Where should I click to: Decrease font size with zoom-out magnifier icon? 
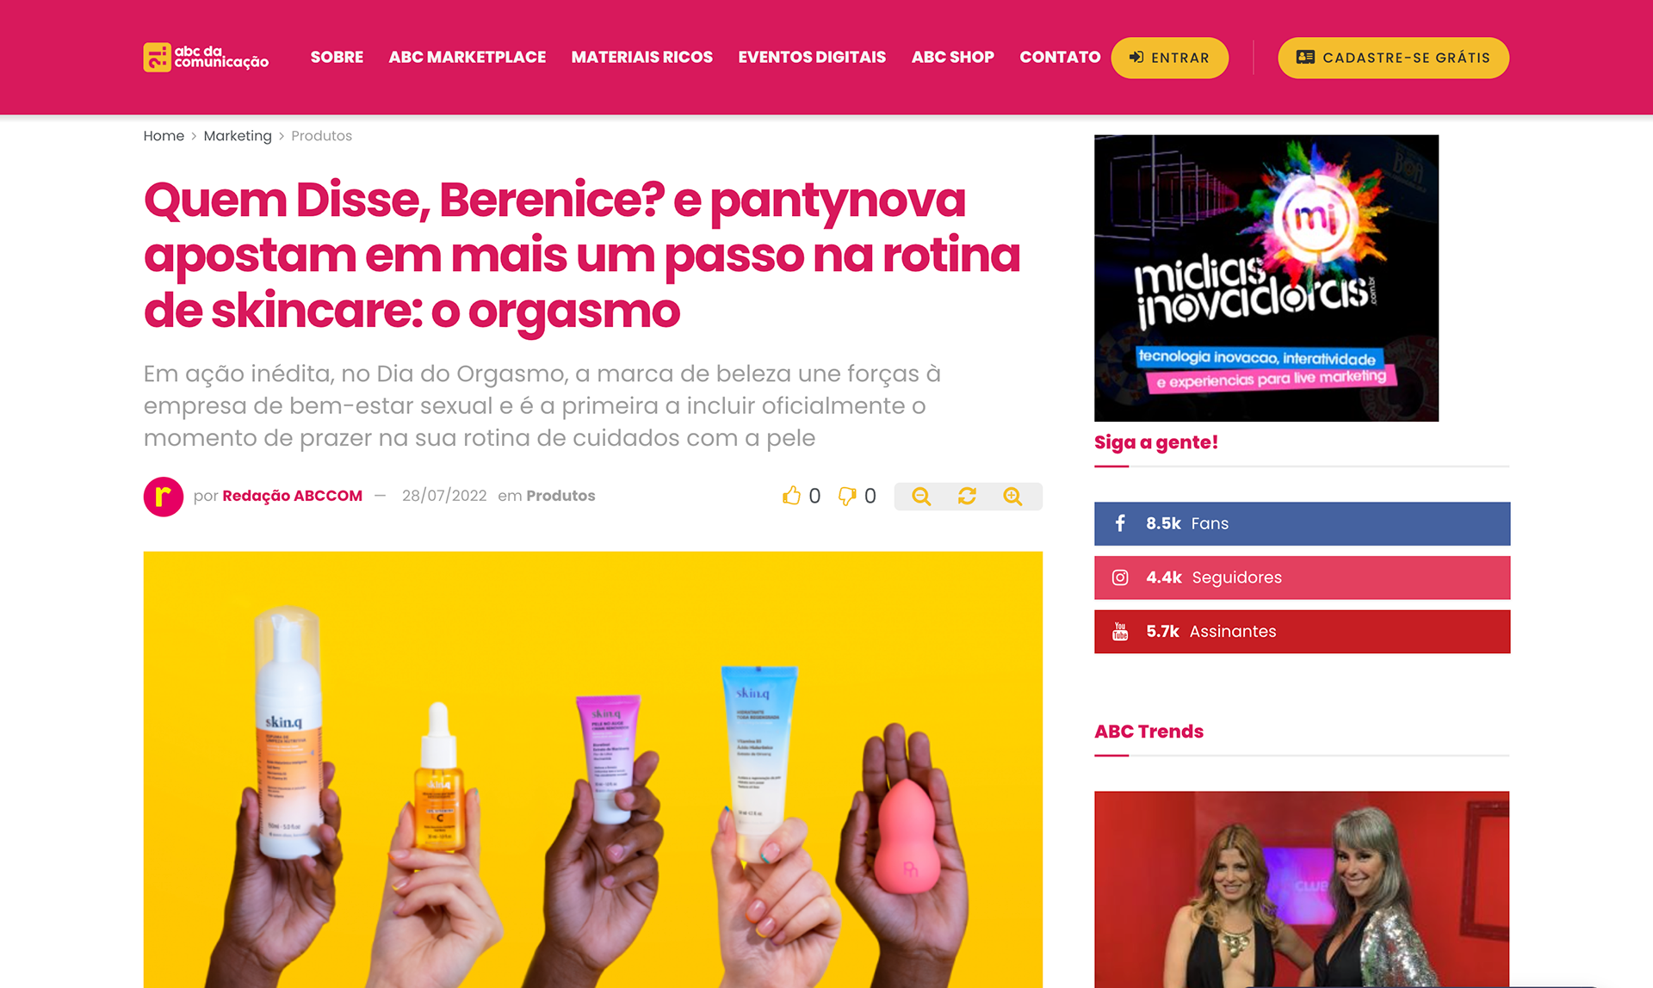click(921, 497)
